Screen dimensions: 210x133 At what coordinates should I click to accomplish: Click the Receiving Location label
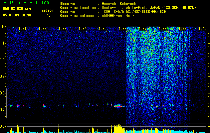pyautogui.click(x=78, y=8)
